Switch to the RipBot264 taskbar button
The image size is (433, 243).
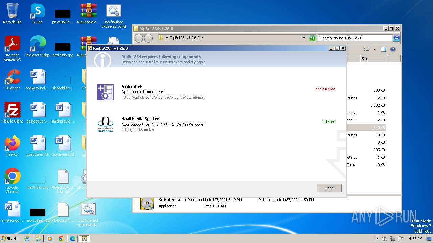84,239
